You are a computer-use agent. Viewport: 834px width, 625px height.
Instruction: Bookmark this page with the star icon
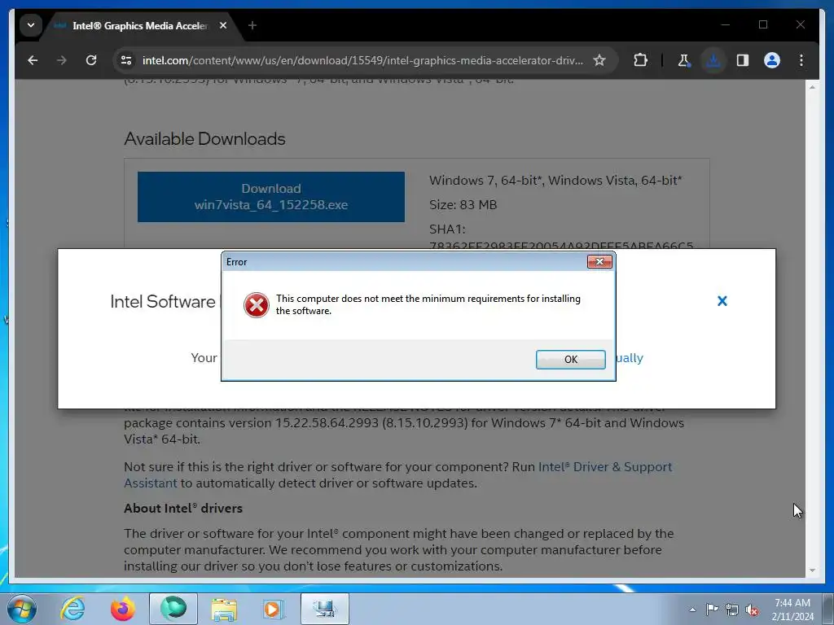pyautogui.click(x=599, y=60)
